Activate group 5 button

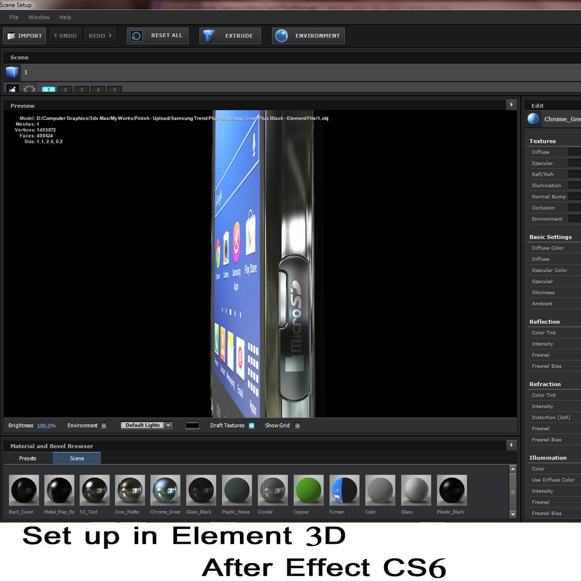point(115,89)
